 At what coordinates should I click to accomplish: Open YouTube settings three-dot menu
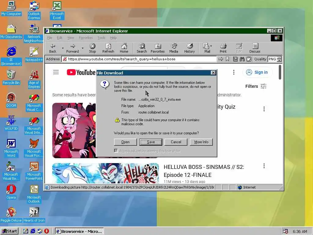coord(234,72)
